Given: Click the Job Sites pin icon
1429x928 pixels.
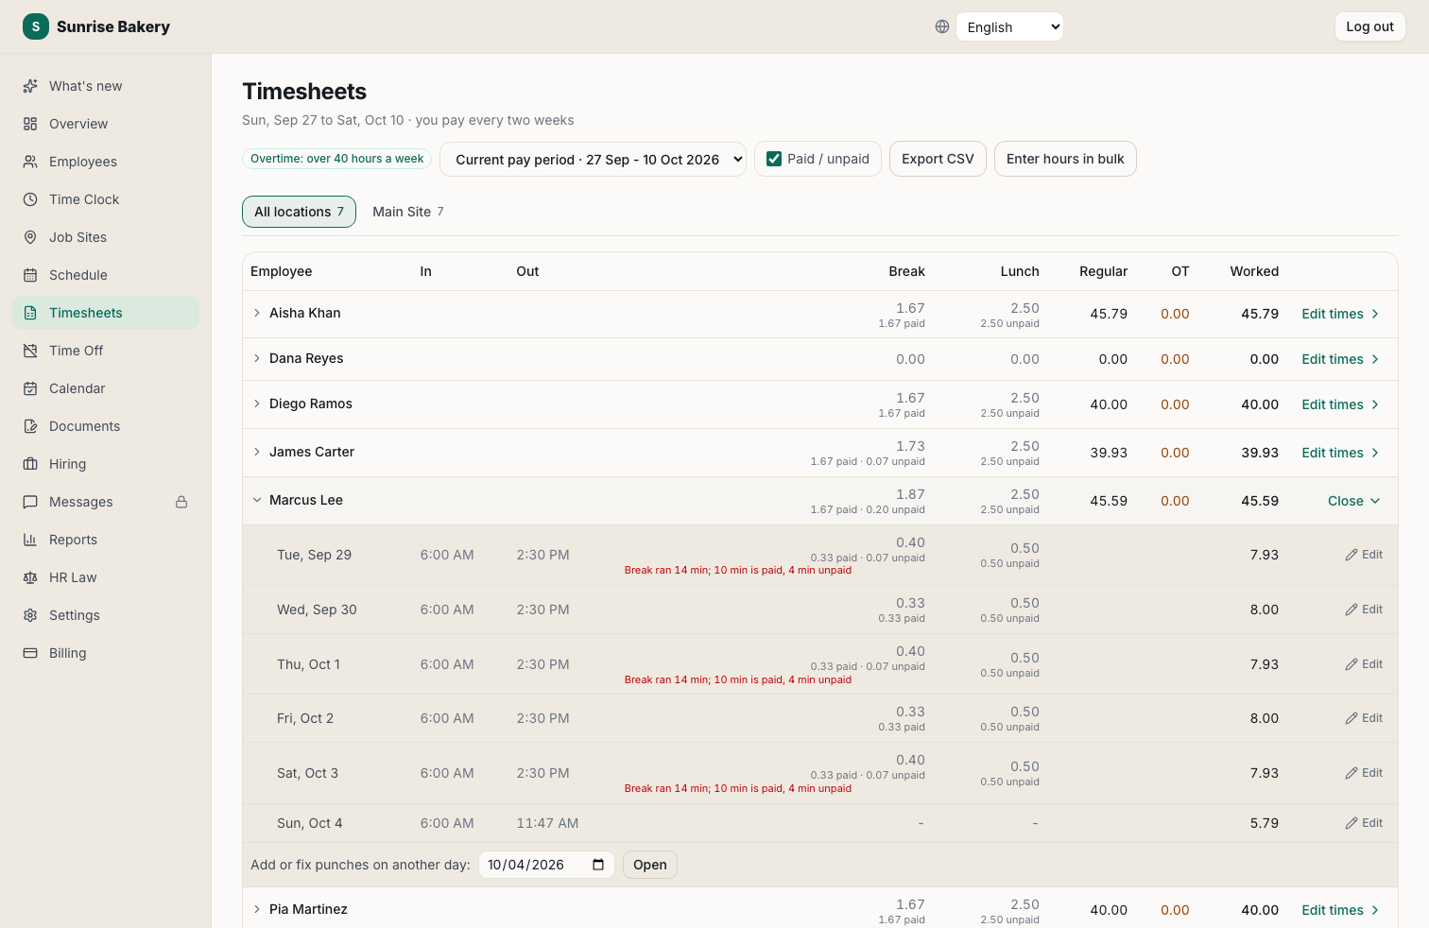Looking at the screenshot, I should [x=30, y=237].
